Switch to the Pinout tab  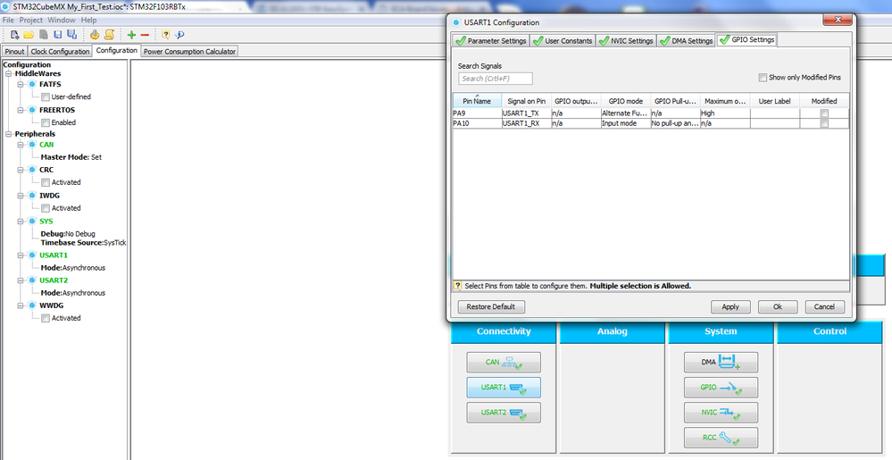[x=15, y=51]
